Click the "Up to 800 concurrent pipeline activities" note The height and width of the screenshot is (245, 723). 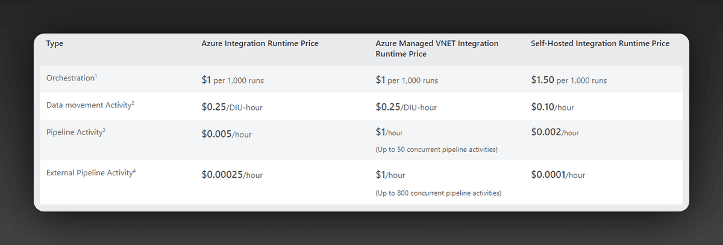point(438,193)
